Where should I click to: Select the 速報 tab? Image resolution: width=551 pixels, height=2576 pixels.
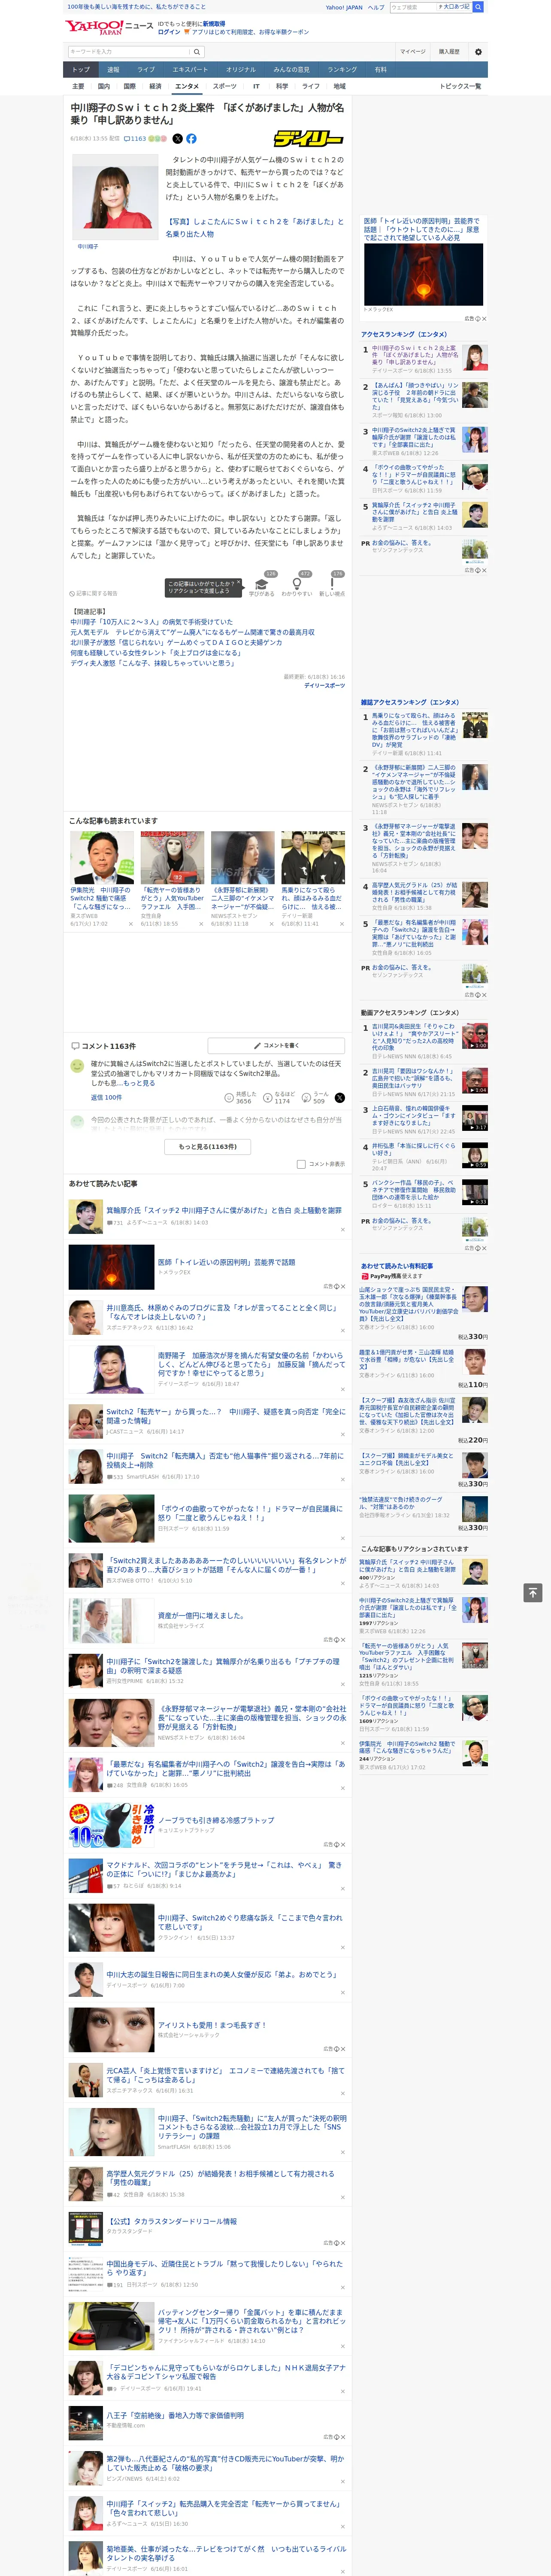click(113, 70)
